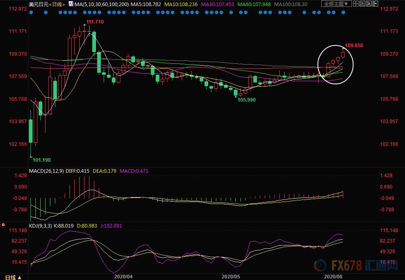Click the K:88.019 value label
Screen dimensions: 405x280
pyautogui.click(x=64, y=226)
